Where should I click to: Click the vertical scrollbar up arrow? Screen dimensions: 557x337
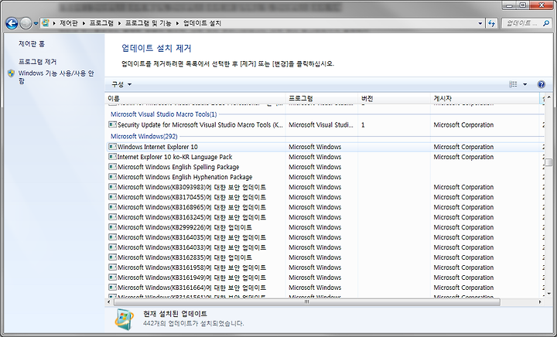[548, 97]
